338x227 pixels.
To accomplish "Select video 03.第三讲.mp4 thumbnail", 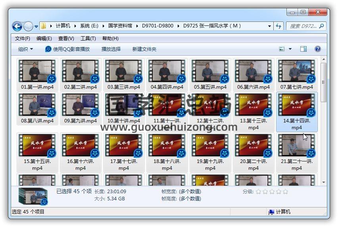I will 124,71.
